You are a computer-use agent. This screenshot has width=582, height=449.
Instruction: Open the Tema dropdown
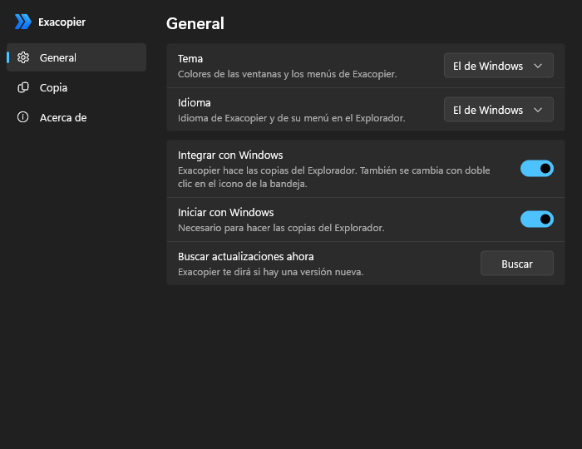(499, 66)
